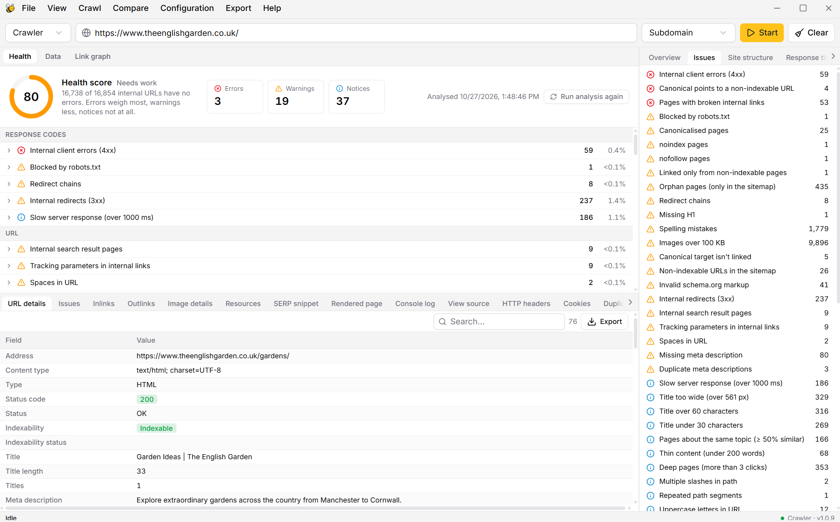Click the search magnifier icon in URL details

pyautogui.click(x=442, y=322)
